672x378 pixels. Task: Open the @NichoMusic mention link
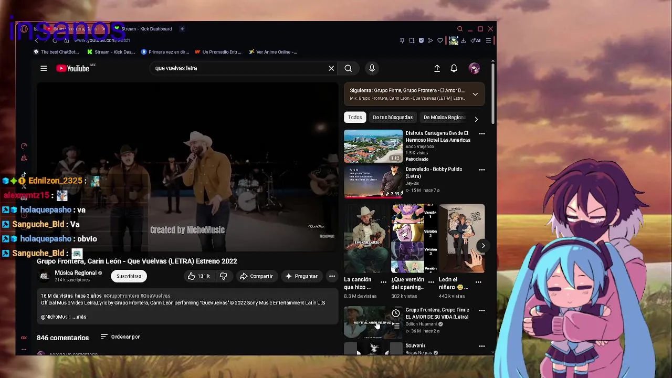(56, 317)
